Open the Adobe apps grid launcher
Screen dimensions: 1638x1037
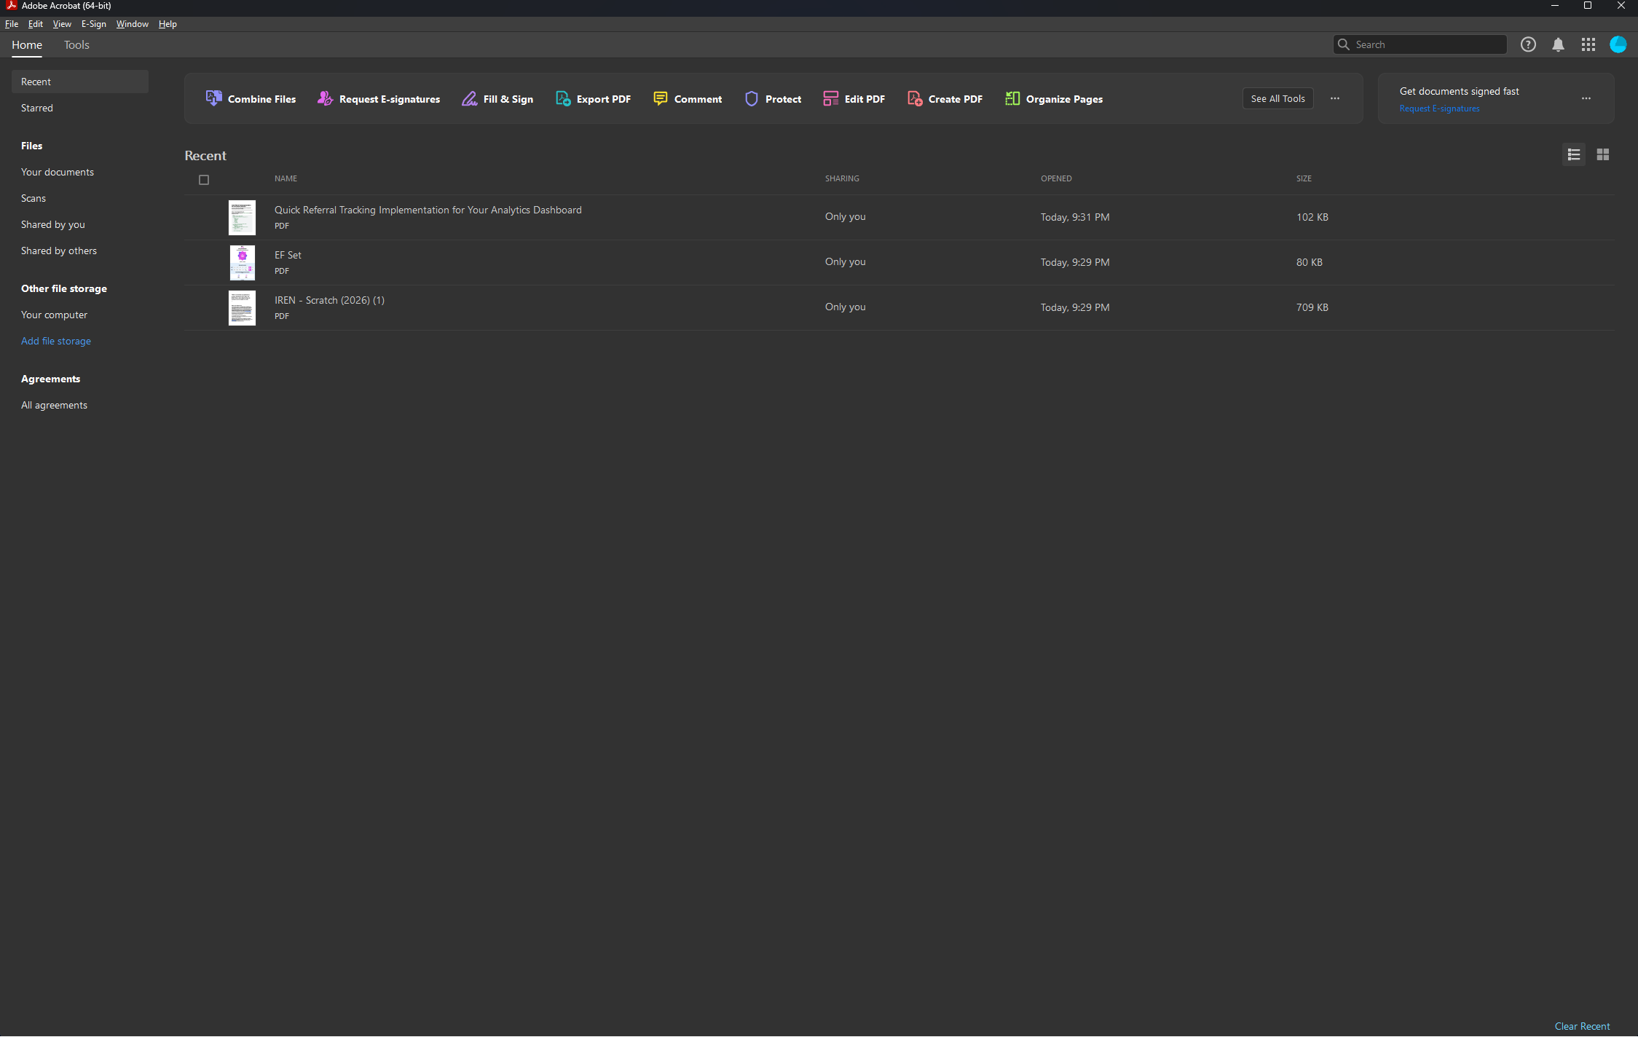1588,44
